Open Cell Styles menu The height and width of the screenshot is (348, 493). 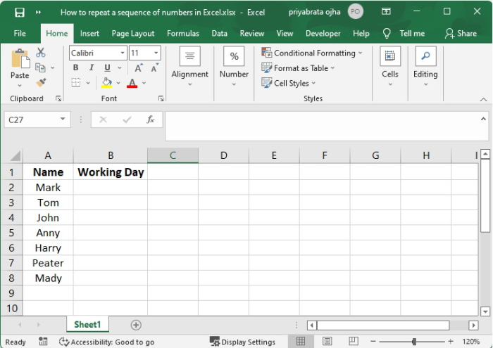(x=288, y=83)
